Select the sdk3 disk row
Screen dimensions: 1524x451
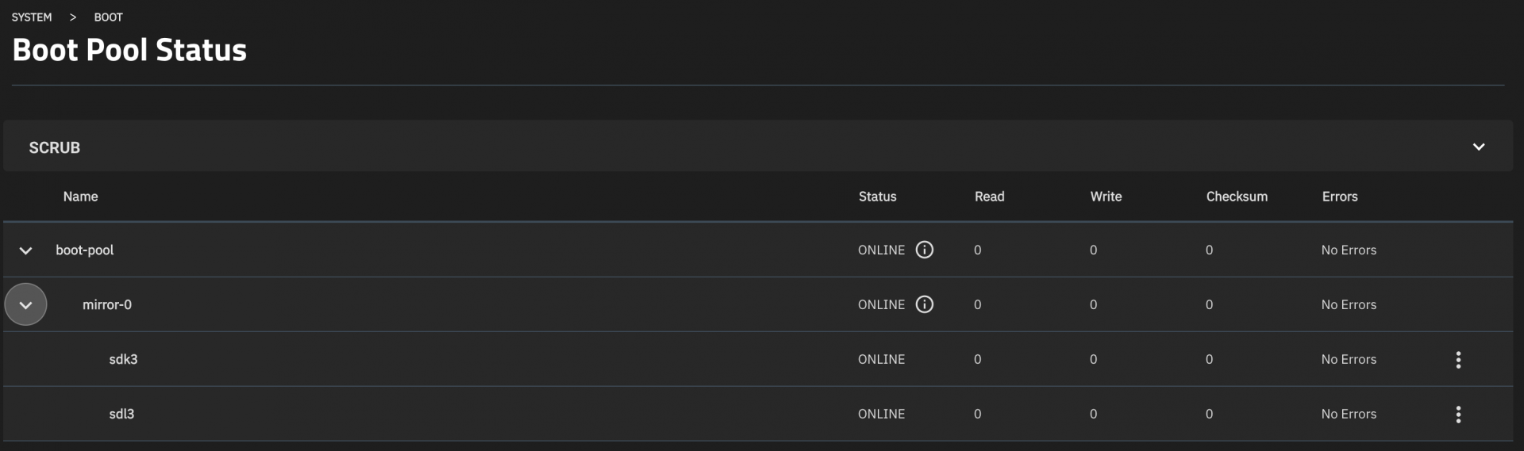[123, 359]
